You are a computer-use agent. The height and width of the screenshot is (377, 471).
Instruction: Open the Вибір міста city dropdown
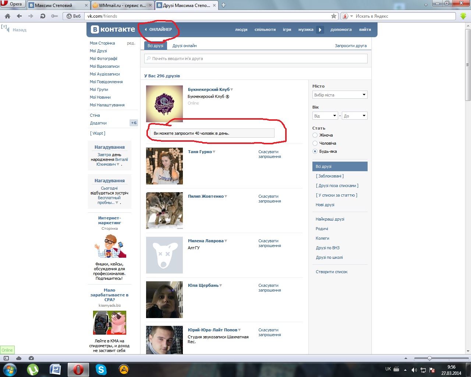tap(340, 95)
